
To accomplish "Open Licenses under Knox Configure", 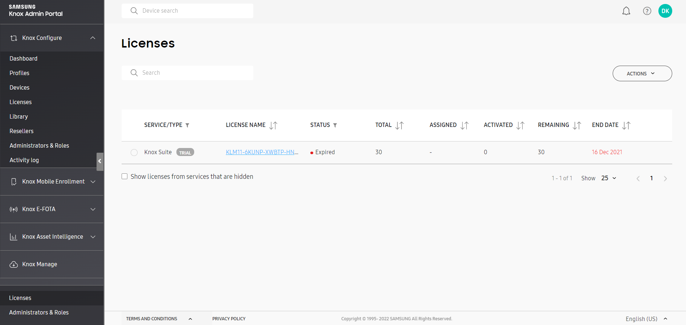I will [x=21, y=102].
